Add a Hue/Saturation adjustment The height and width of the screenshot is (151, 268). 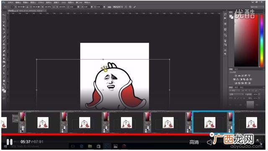point(234,79)
